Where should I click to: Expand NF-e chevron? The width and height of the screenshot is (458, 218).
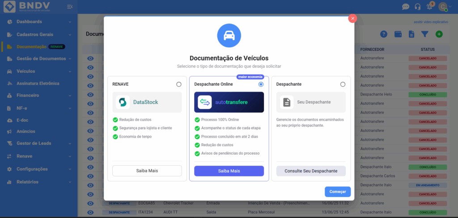tap(70, 108)
